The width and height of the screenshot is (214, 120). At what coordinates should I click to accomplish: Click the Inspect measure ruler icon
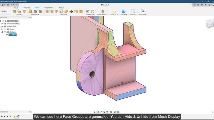click(114, 11)
